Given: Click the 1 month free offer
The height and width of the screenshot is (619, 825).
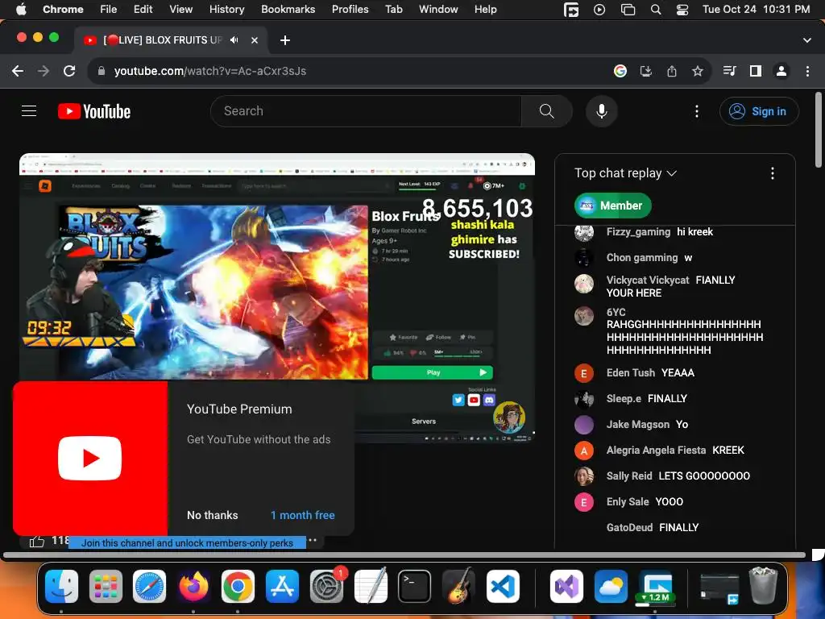Looking at the screenshot, I should pyautogui.click(x=303, y=515).
